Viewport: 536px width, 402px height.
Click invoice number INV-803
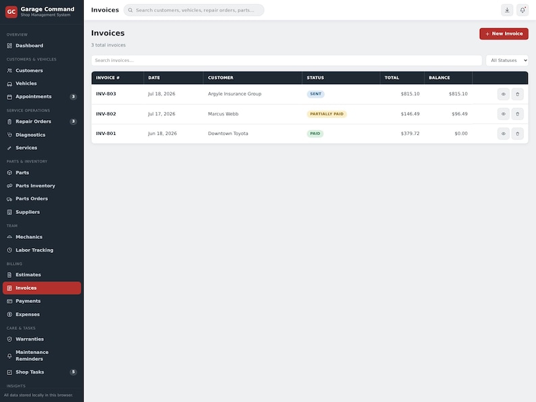coord(106,94)
